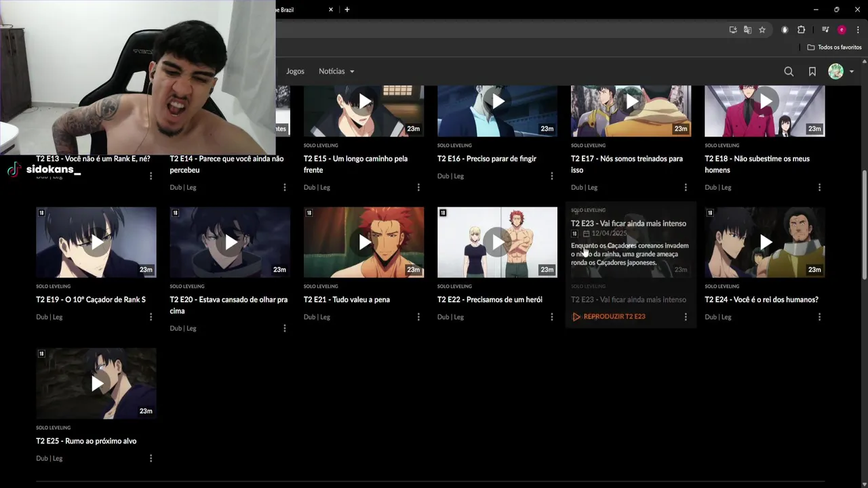Open the T2 E25 episode thumbnail
Image resolution: width=868 pixels, height=488 pixels.
pos(96,384)
